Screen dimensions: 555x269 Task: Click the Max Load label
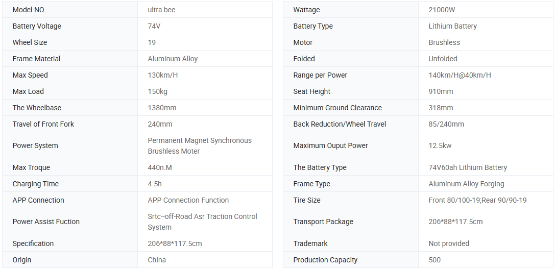pos(28,91)
